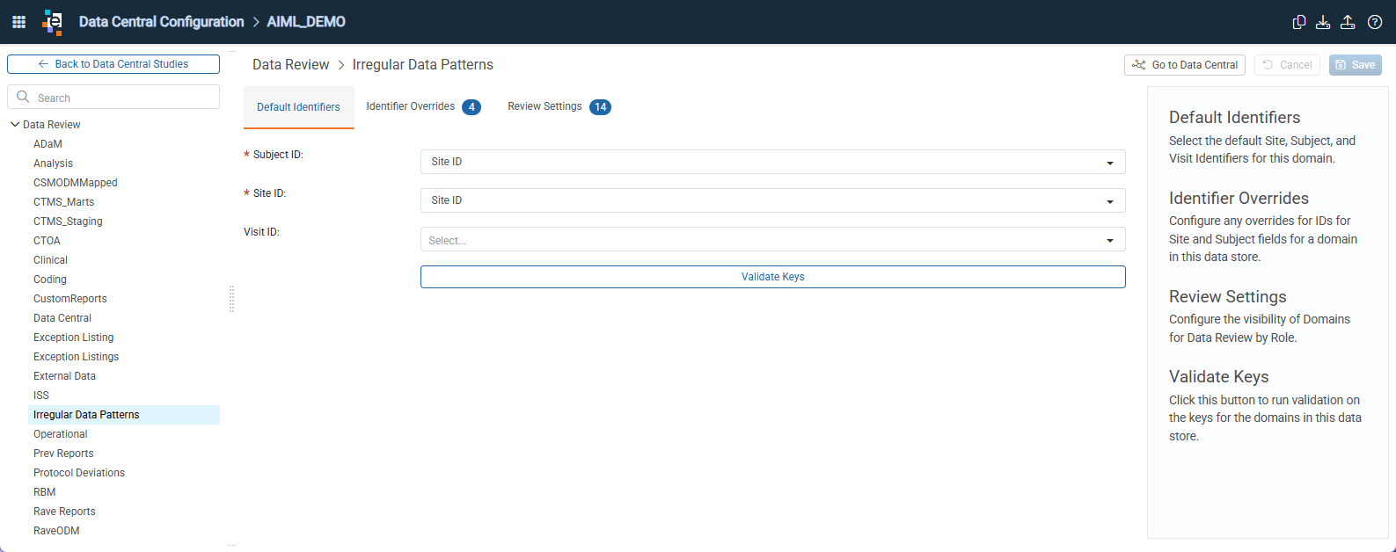Open the apps grid launcher icon
Image resolution: width=1396 pixels, height=552 pixels.
(x=18, y=22)
